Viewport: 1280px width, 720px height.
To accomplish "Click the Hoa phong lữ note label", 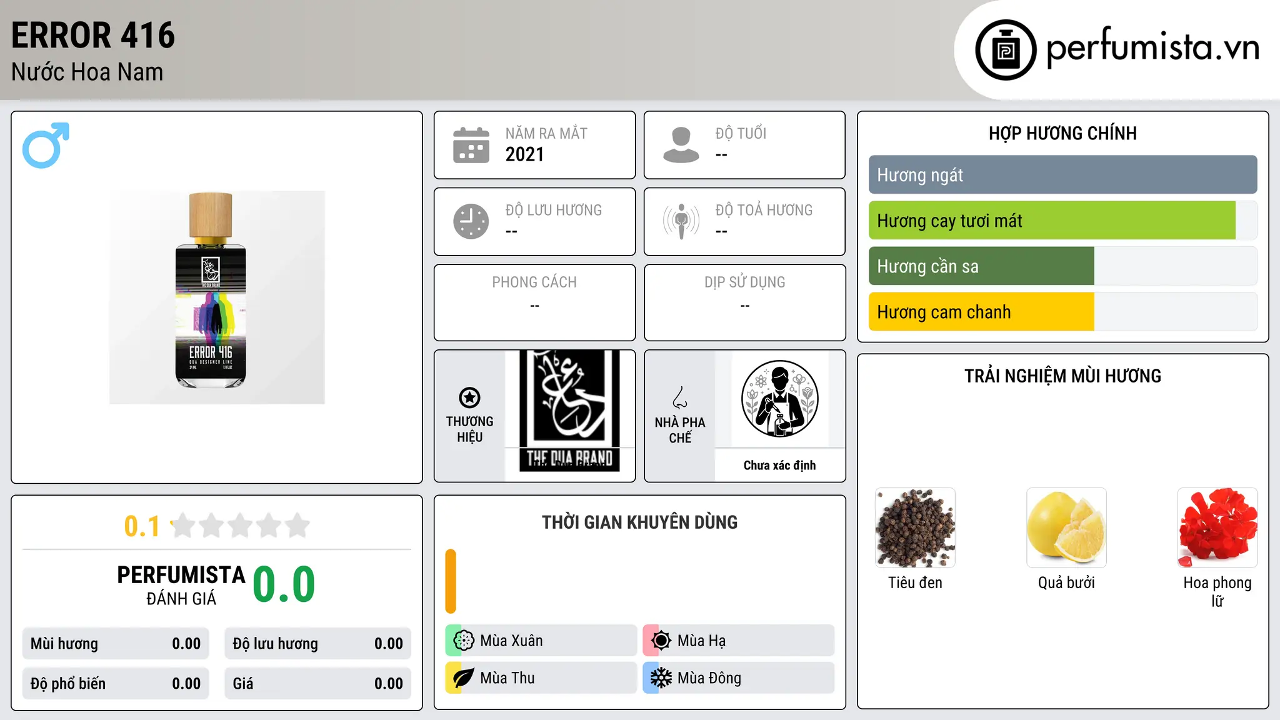I will (1217, 591).
